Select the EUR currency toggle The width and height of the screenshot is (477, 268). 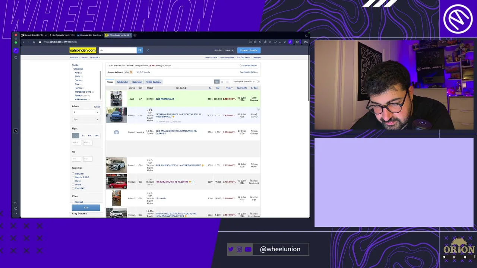[89, 135]
